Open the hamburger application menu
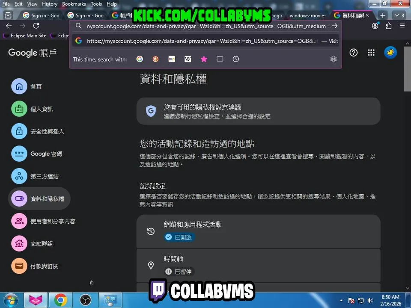The height and width of the screenshot is (308, 411). click(402, 26)
